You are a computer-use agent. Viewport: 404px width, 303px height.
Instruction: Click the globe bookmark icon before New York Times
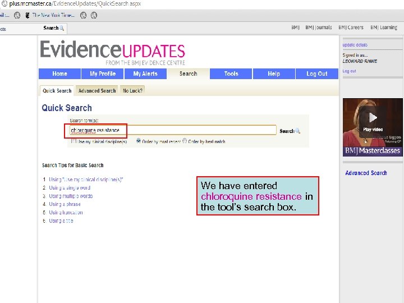(x=17, y=15)
